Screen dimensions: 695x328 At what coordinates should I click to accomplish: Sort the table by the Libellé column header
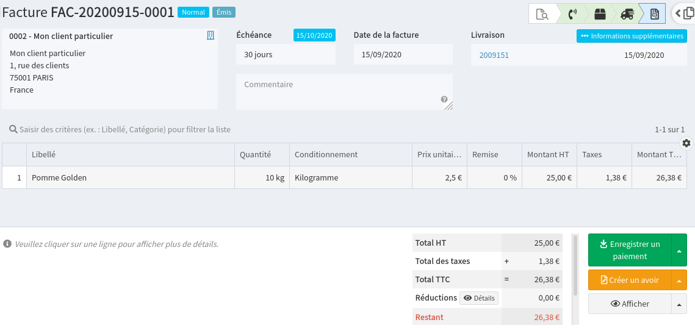point(44,154)
